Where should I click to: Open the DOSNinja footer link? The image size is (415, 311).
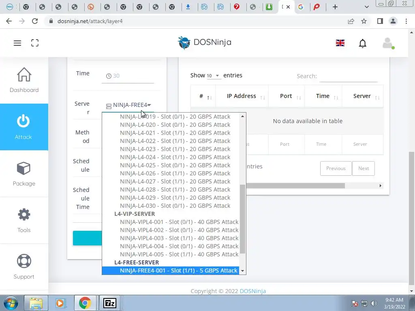[x=253, y=291]
